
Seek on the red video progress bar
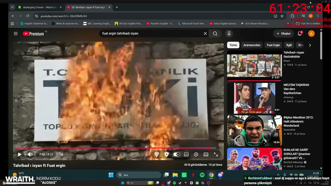coord(116,148)
